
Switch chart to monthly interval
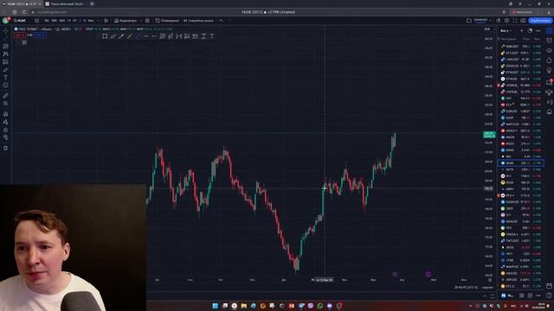coord(90,21)
